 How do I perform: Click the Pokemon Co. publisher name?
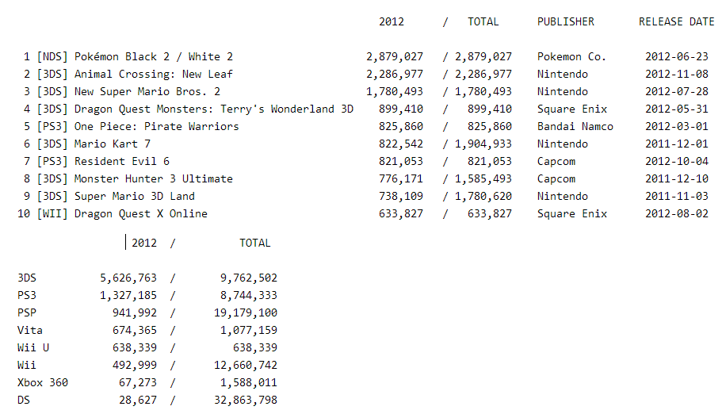pyautogui.click(x=571, y=57)
